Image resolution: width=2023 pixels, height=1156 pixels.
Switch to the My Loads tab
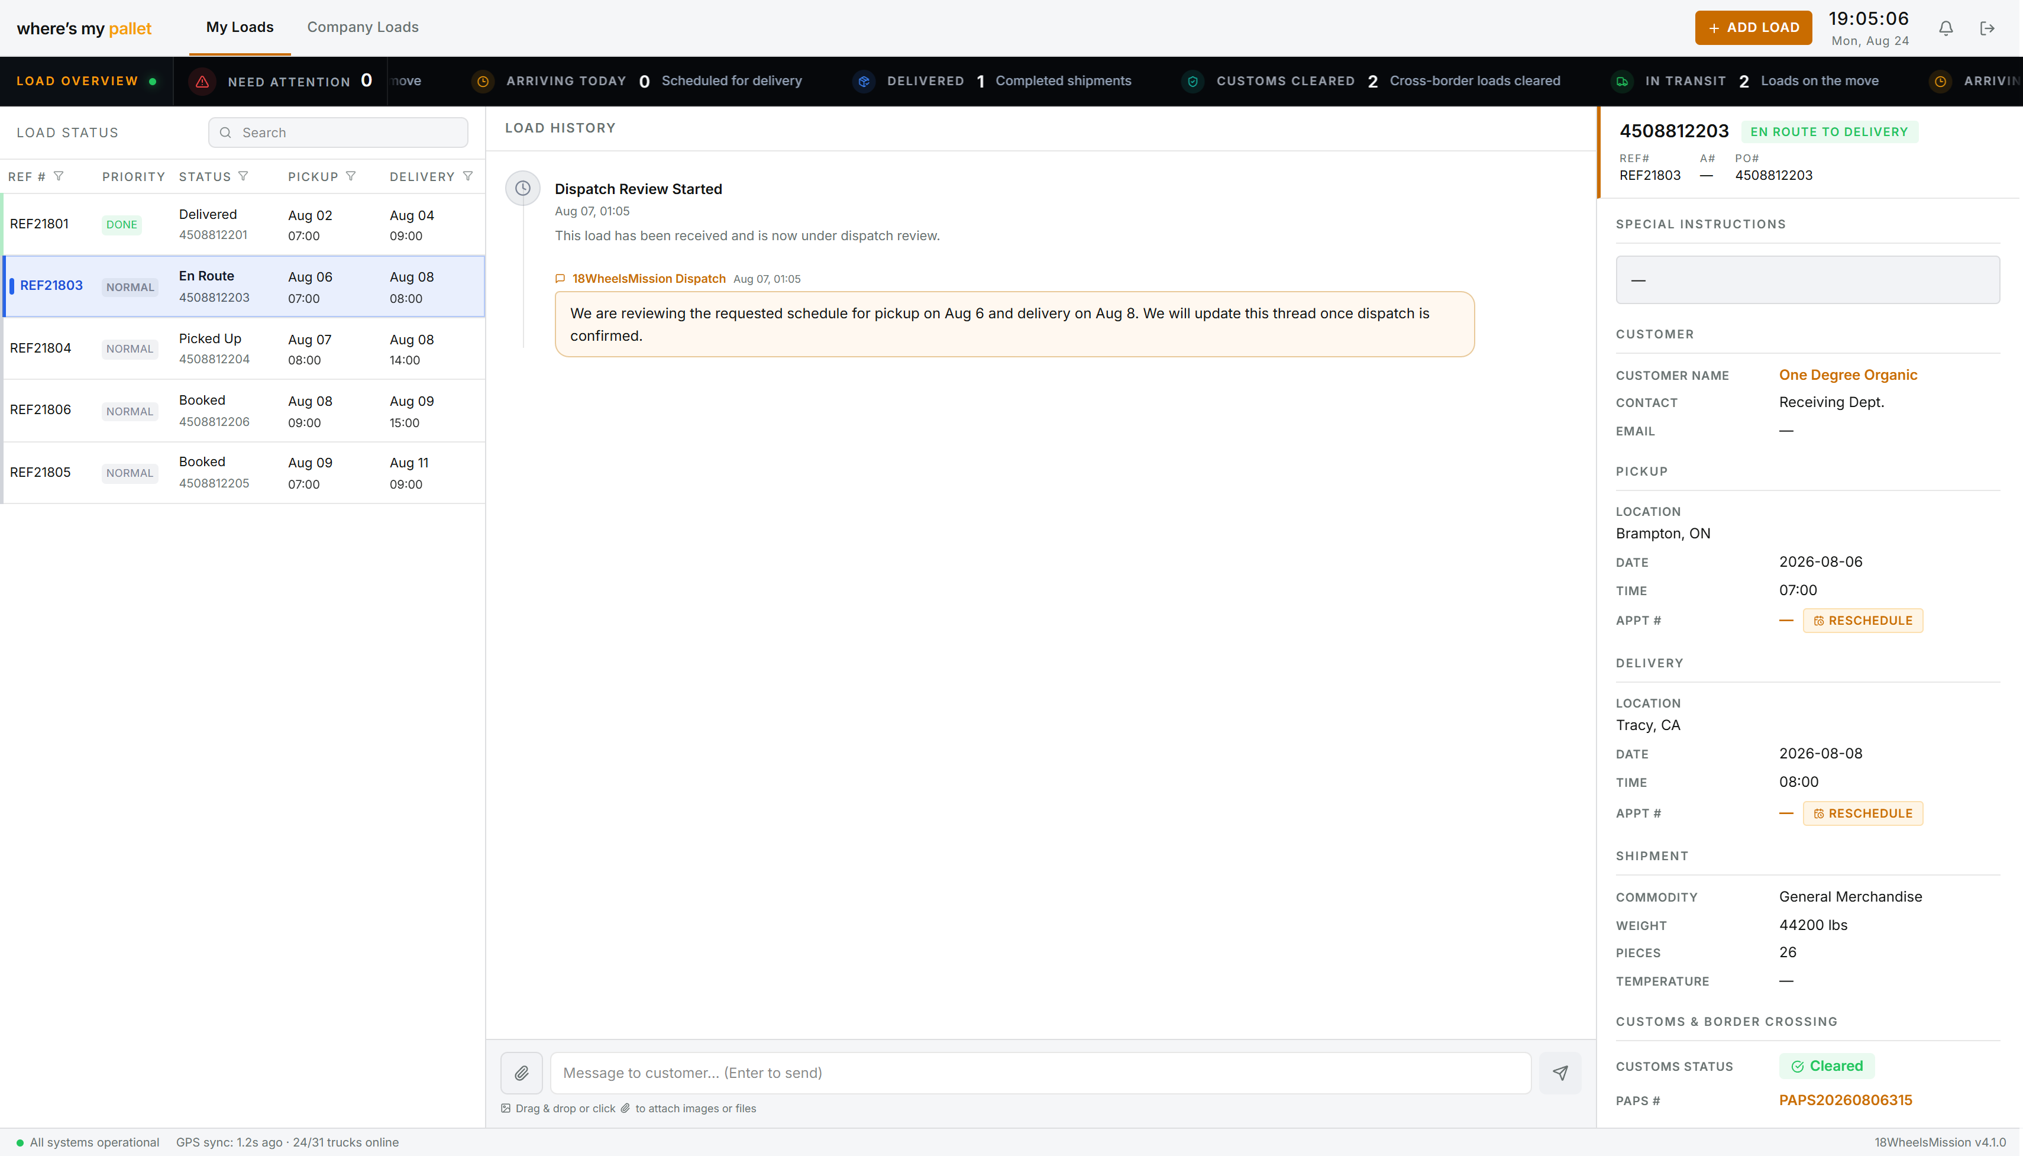click(x=240, y=27)
